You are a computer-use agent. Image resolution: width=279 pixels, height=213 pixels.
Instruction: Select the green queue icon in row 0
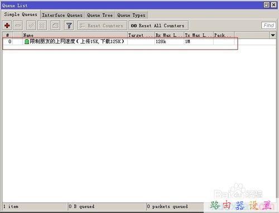27,42
